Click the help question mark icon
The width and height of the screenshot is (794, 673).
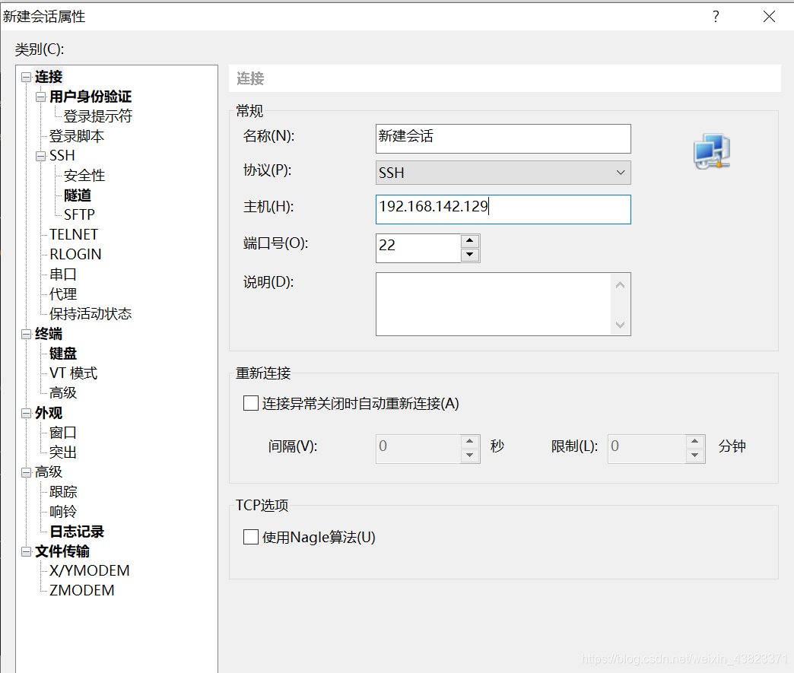pos(716,16)
